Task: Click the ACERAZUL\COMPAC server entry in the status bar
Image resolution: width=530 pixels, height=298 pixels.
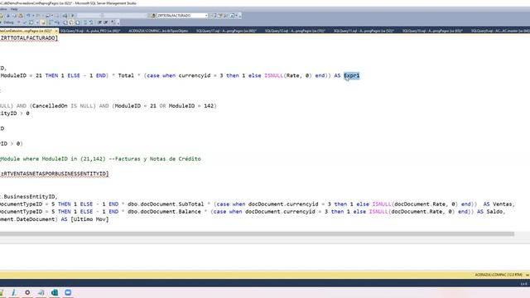Action: click(x=499, y=275)
